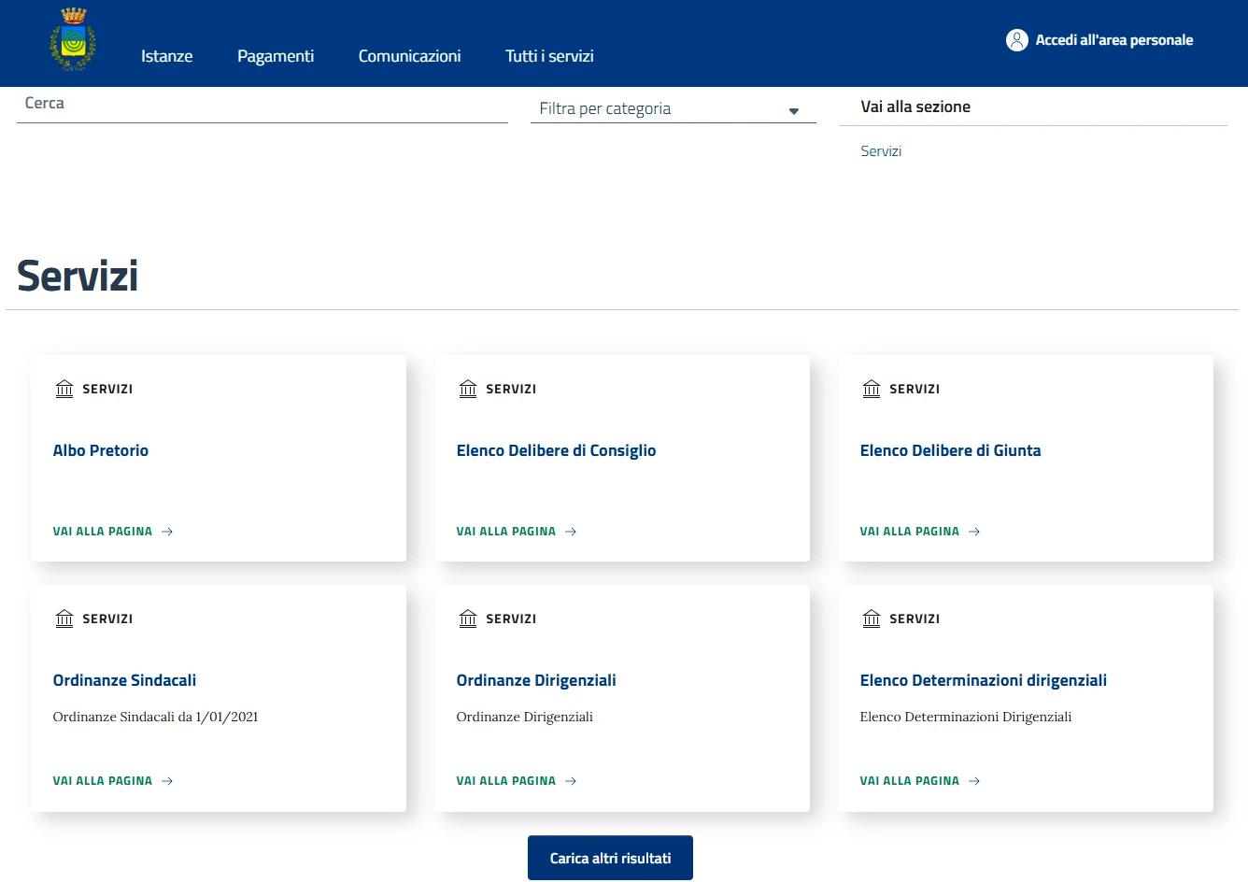The width and height of the screenshot is (1248, 882).
Task: Open the Tutti i servizi menu
Action: 549,56
